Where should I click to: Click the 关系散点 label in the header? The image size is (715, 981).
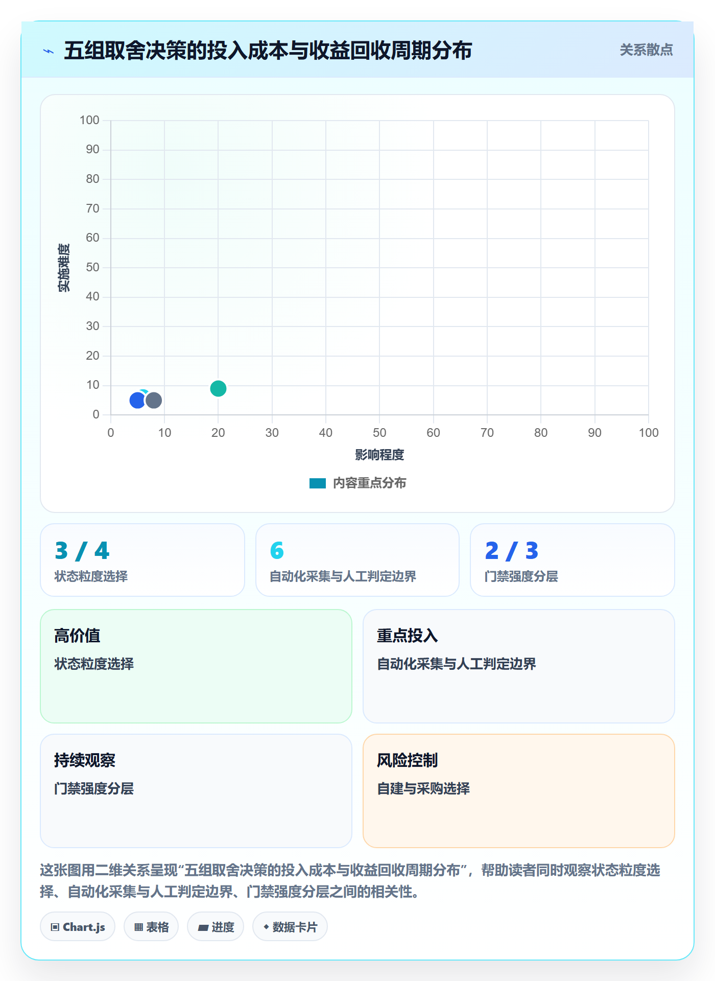tap(646, 50)
